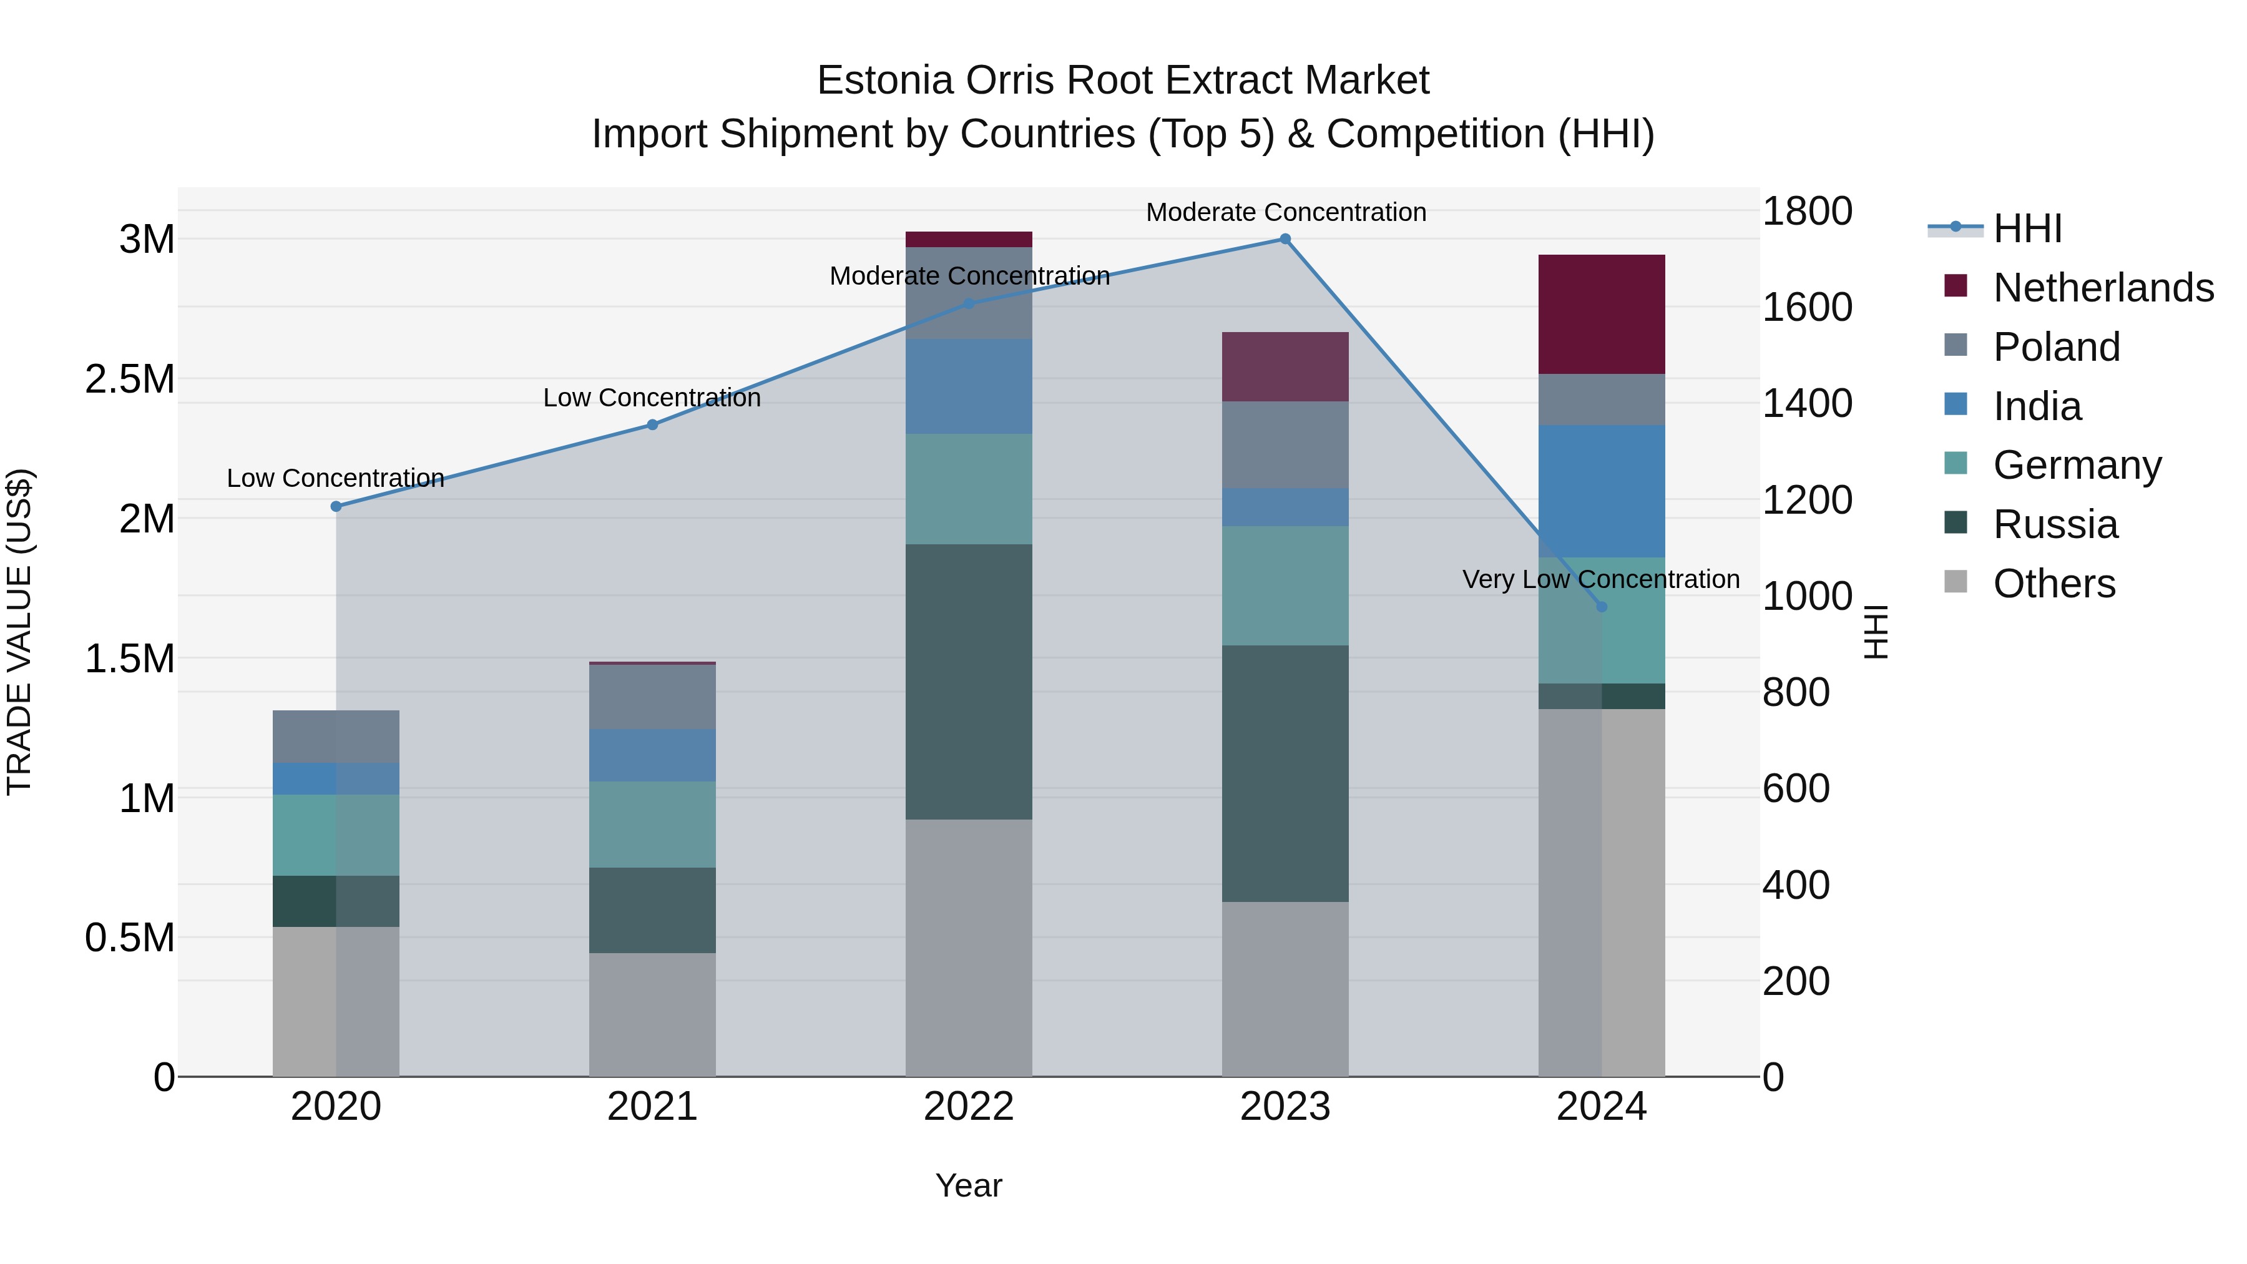
Task: Click the 2023 Russia bar segment
Action: pos(1285,774)
